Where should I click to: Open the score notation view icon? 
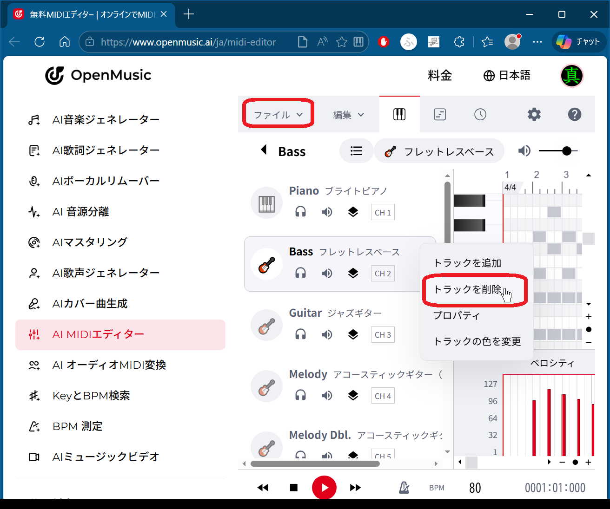click(440, 114)
